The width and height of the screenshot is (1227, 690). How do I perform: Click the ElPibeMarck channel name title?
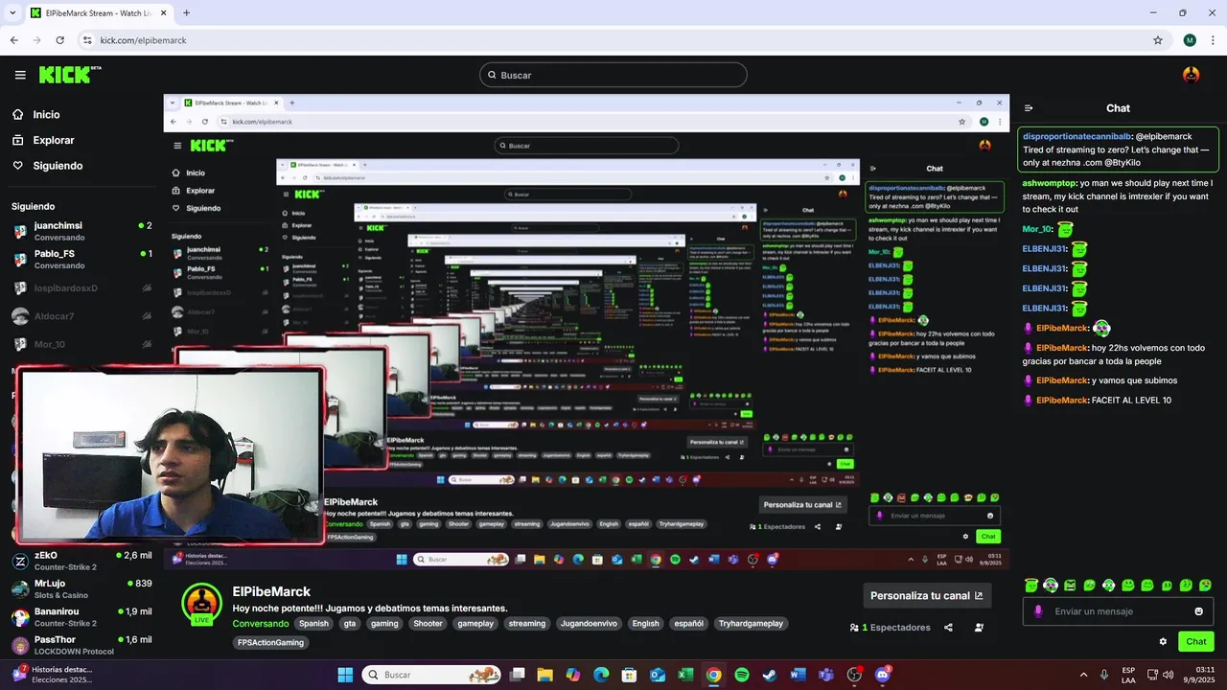pos(271,591)
